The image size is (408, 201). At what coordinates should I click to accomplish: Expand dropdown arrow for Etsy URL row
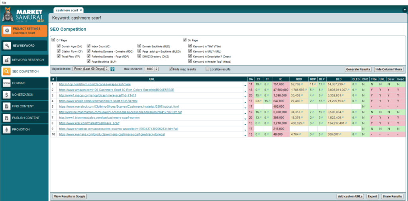(x=245, y=124)
